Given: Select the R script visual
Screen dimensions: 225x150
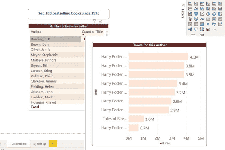Looking at the screenshot, I should coord(208,24).
